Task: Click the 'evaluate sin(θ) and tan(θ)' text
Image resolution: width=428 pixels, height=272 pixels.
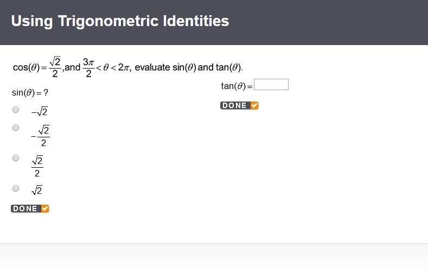Action: point(189,67)
